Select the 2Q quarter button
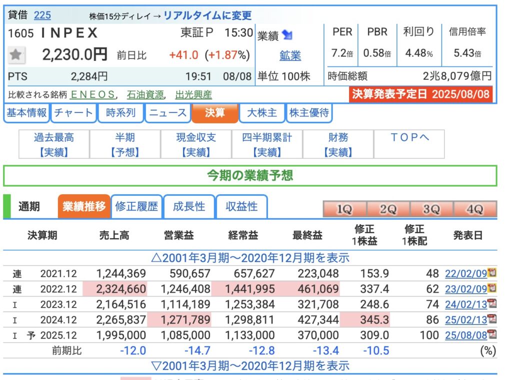The image size is (512, 380). click(x=388, y=209)
